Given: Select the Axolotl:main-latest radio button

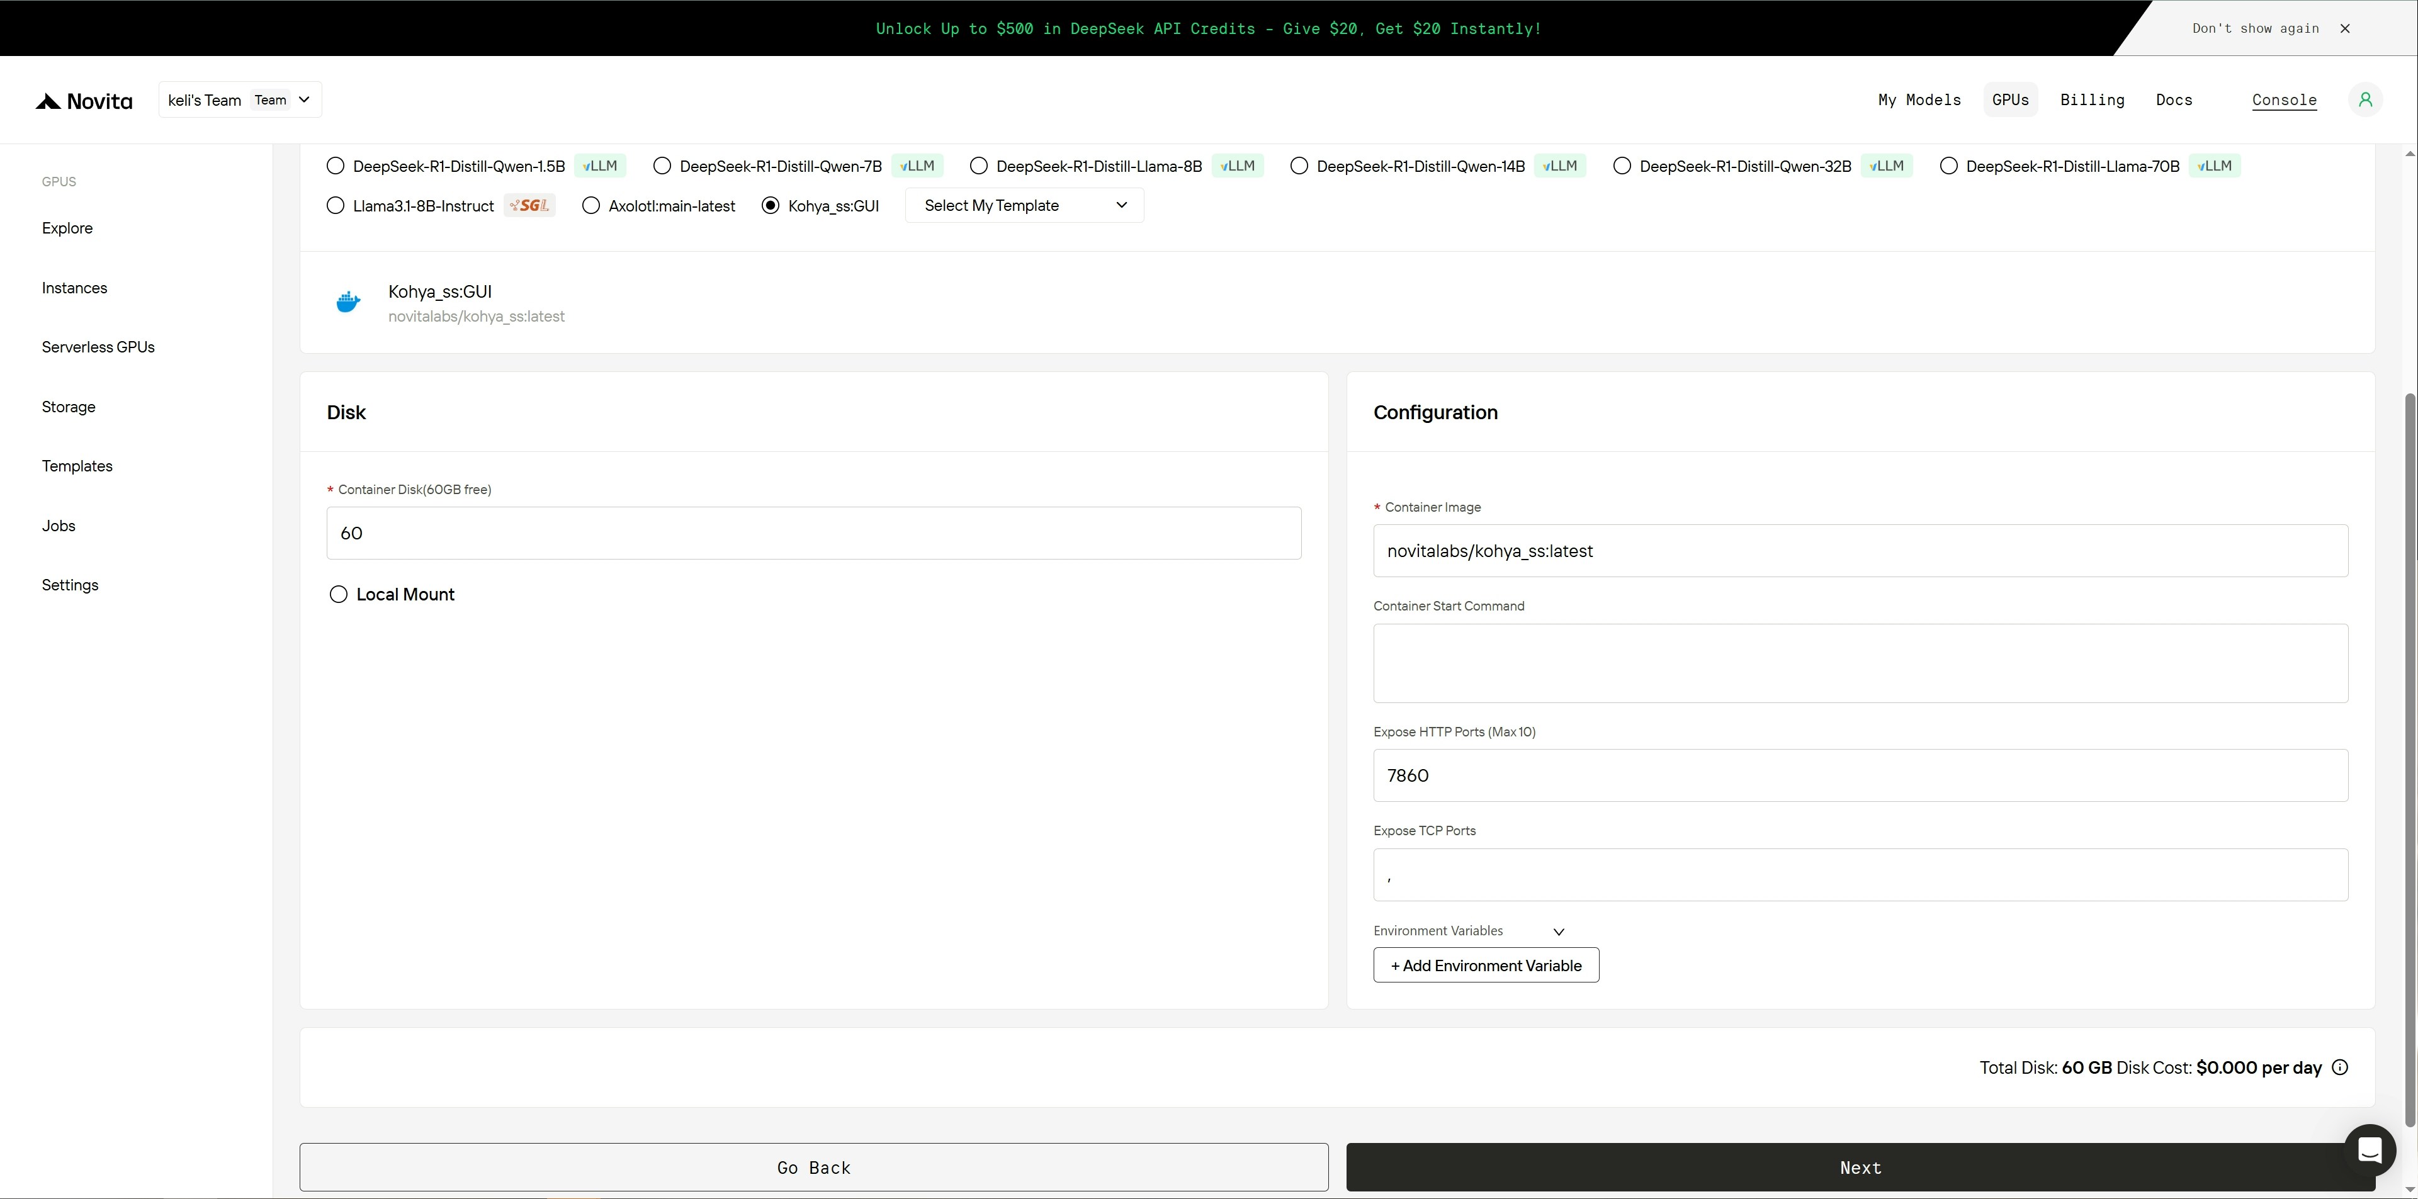Looking at the screenshot, I should click(x=590, y=205).
